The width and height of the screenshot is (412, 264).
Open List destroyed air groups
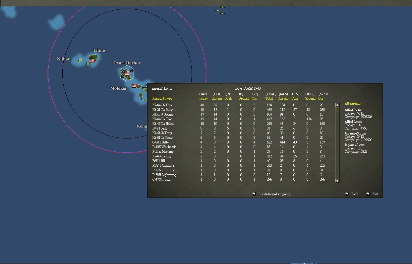pos(275,194)
